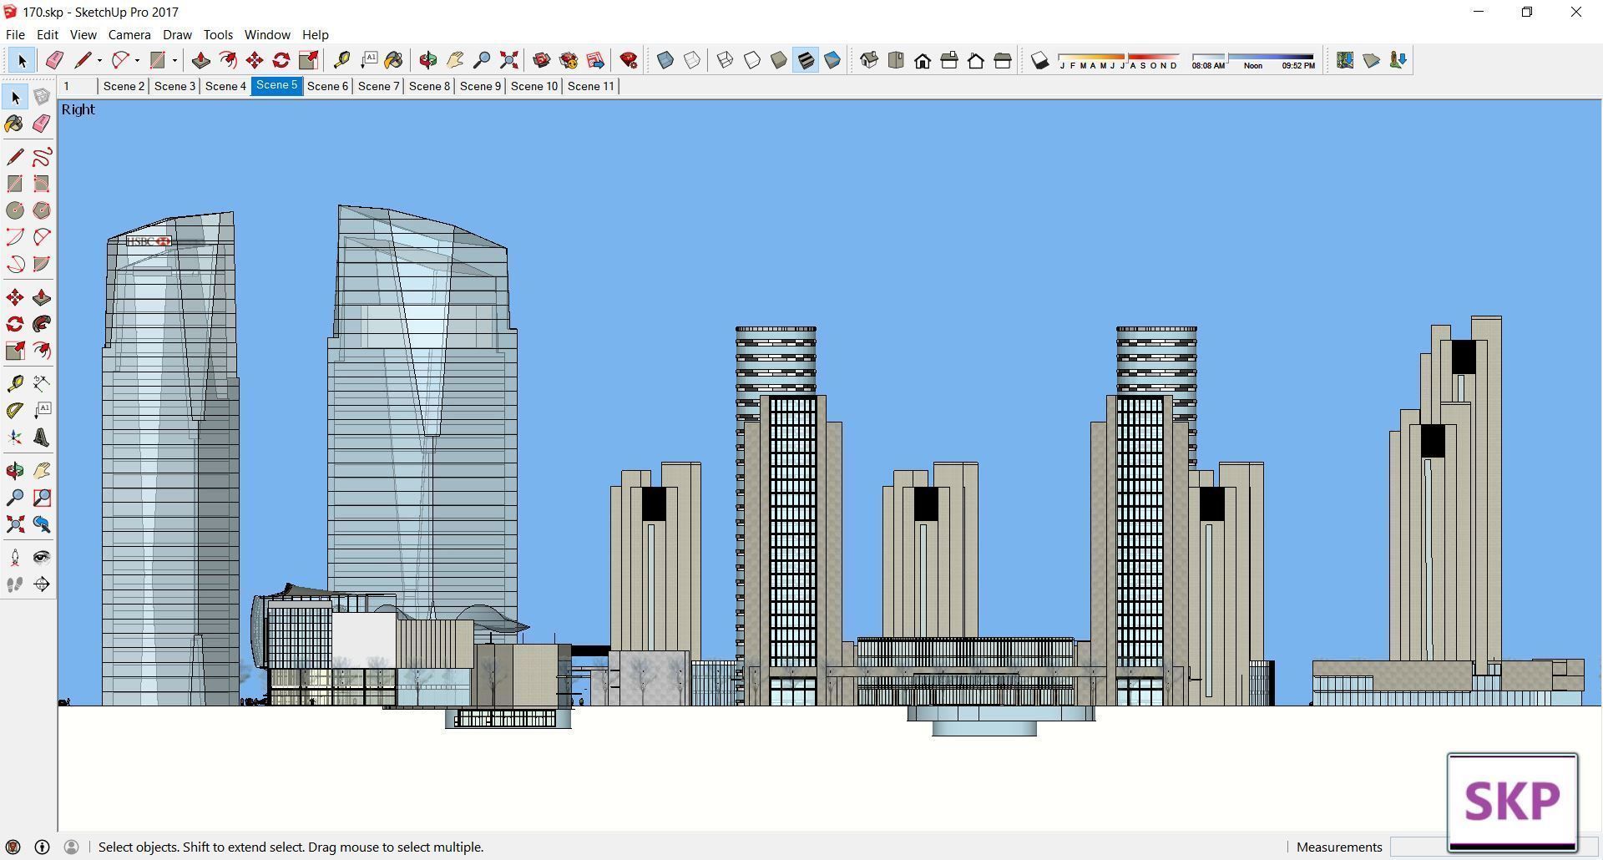Open the File menu
Screen dimensions: 1603x860
[x=15, y=35]
